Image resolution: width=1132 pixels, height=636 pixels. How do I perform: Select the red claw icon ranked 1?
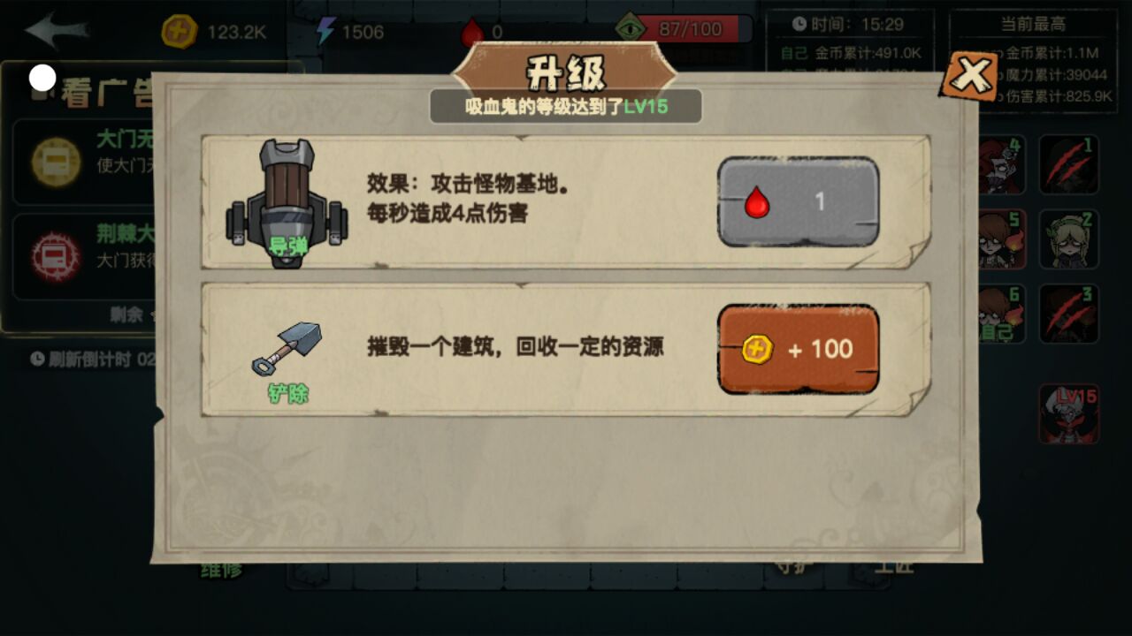point(1069,164)
